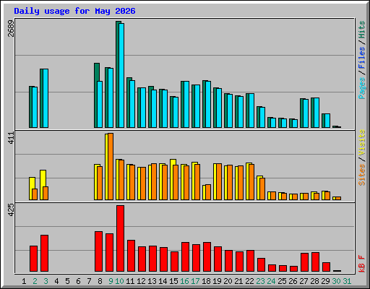Click the 2689 hits axis value
Viewport: 370px width, 289px height.
pyautogui.click(x=11, y=28)
